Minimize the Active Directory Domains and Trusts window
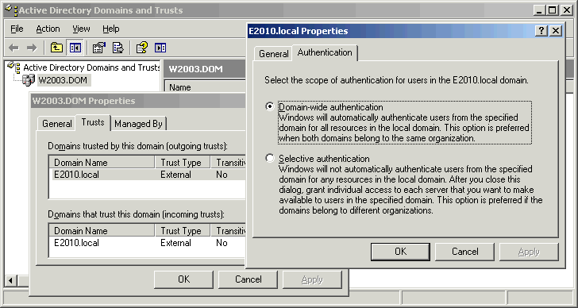Image resolution: width=578 pixels, height=308 pixels. 539,10
